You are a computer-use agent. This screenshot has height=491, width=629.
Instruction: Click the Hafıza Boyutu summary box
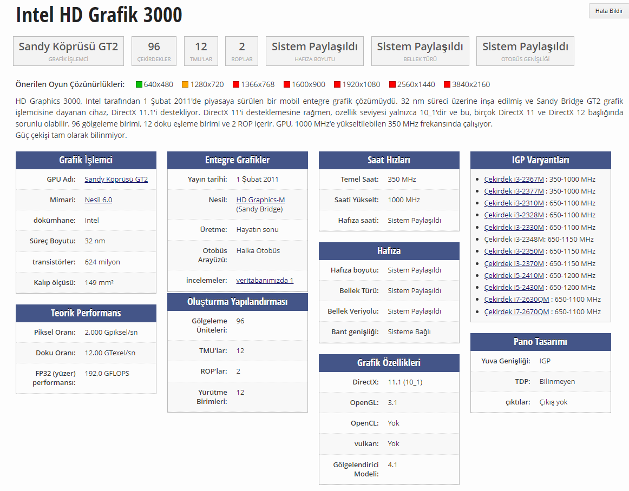(x=314, y=51)
